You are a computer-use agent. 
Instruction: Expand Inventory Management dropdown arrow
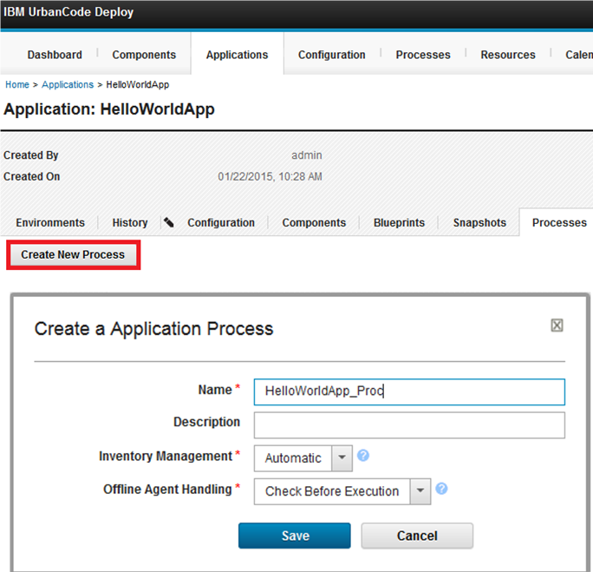coord(342,458)
